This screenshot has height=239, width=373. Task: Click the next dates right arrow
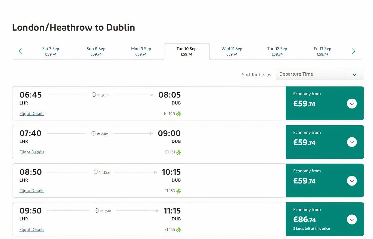click(353, 51)
